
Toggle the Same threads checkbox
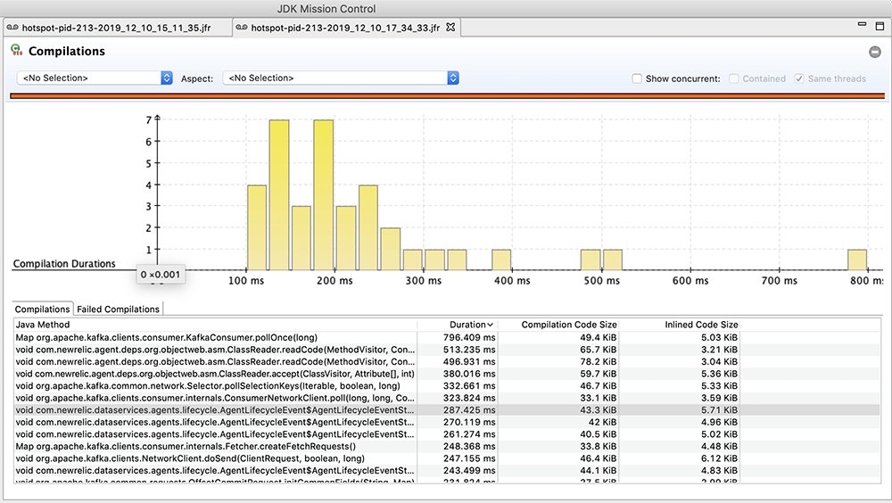799,78
